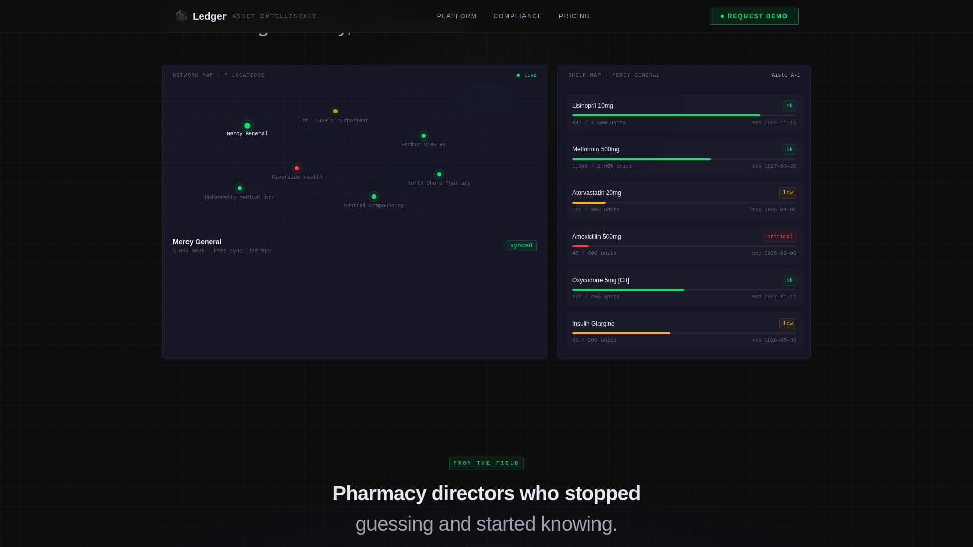Select the North Shore Pharmacy map node

439,174
